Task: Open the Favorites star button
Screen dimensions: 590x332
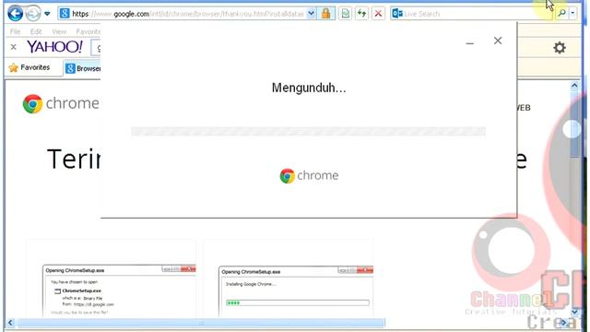Action: point(29,67)
